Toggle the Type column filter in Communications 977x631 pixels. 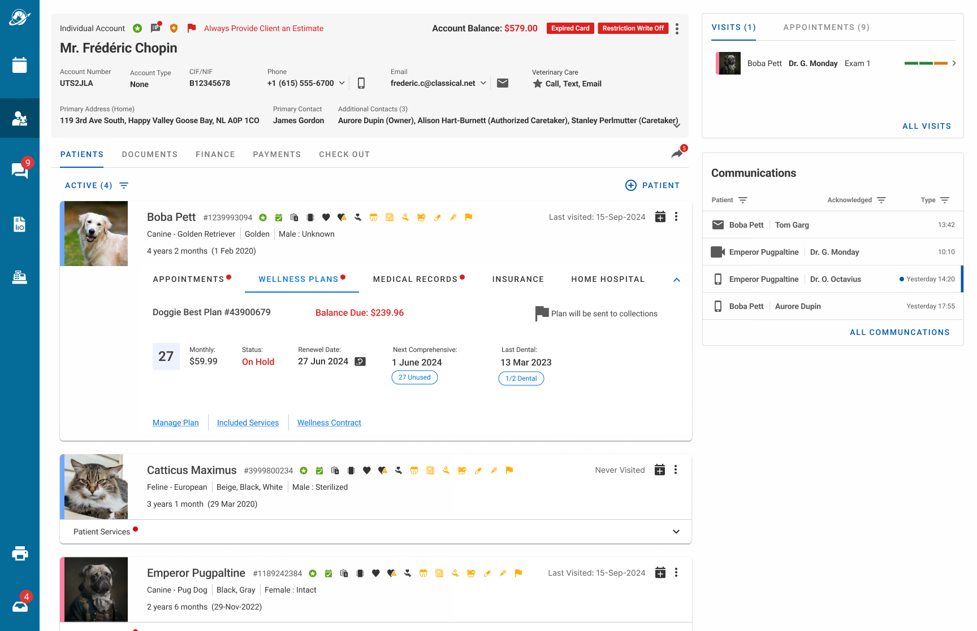point(944,200)
